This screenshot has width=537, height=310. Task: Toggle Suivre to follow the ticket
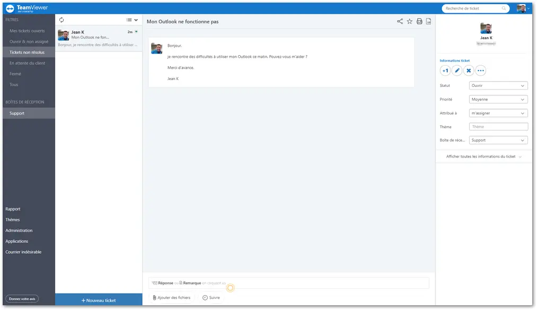[212, 298]
